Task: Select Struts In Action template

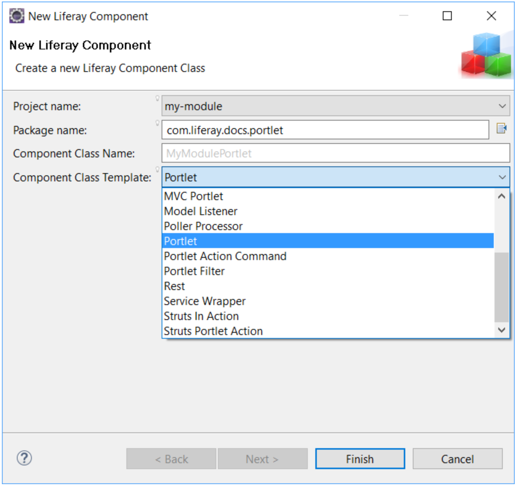Action: (328, 316)
